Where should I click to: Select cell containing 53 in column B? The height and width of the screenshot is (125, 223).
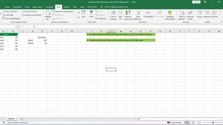click(x=13, y=43)
